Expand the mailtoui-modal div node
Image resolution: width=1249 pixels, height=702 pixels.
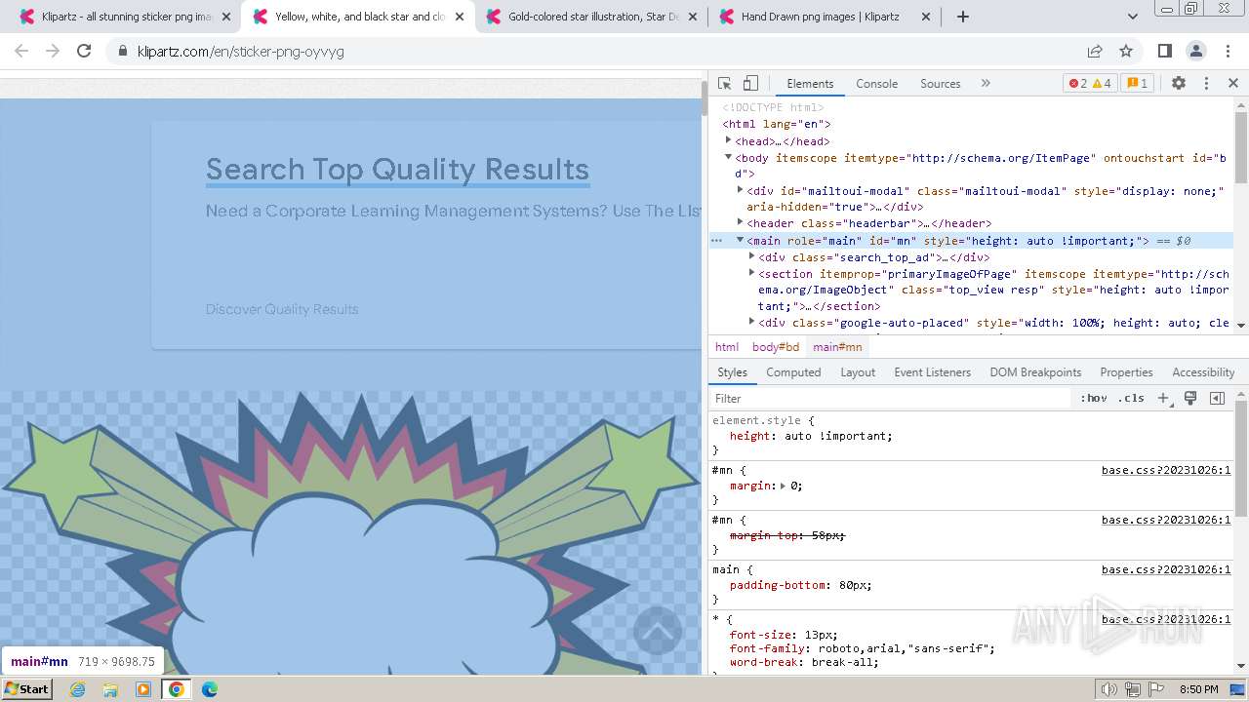pyautogui.click(x=741, y=190)
